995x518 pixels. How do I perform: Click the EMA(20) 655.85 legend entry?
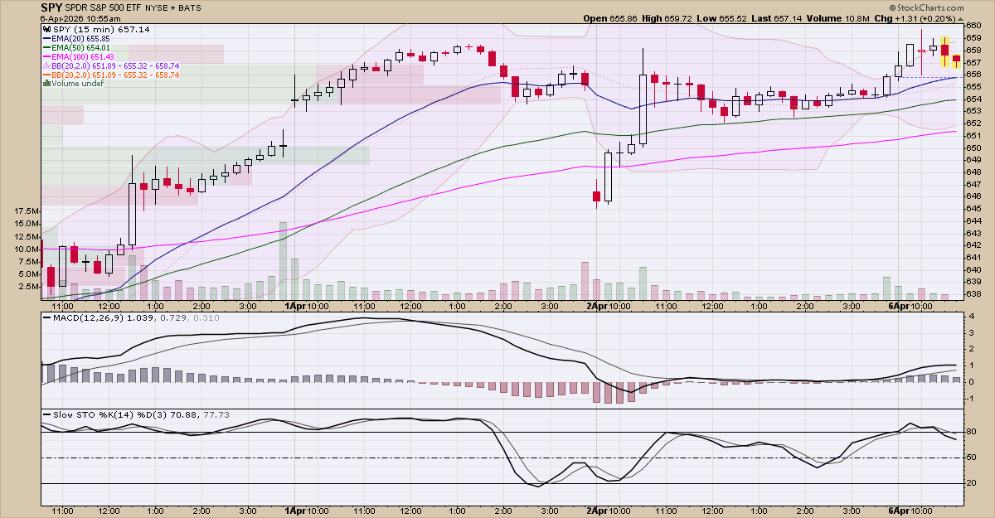coord(75,38)
